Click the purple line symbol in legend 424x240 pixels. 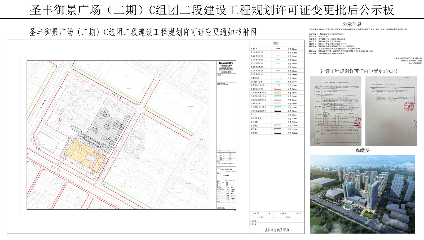pos(278,63)
